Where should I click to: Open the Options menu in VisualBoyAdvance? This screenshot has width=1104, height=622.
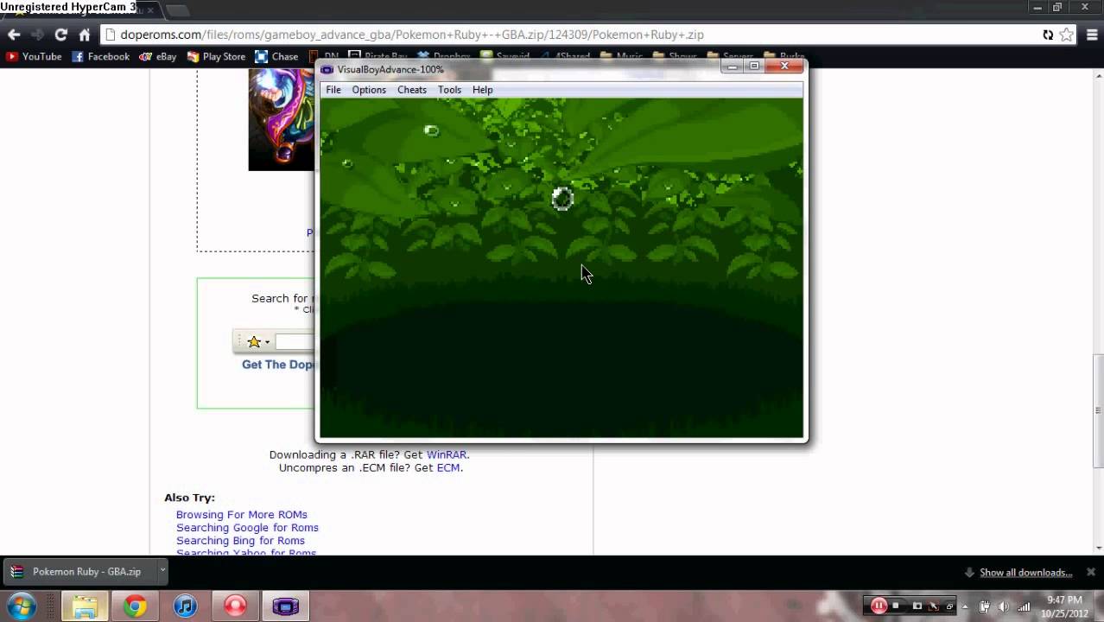click(369, 90)
